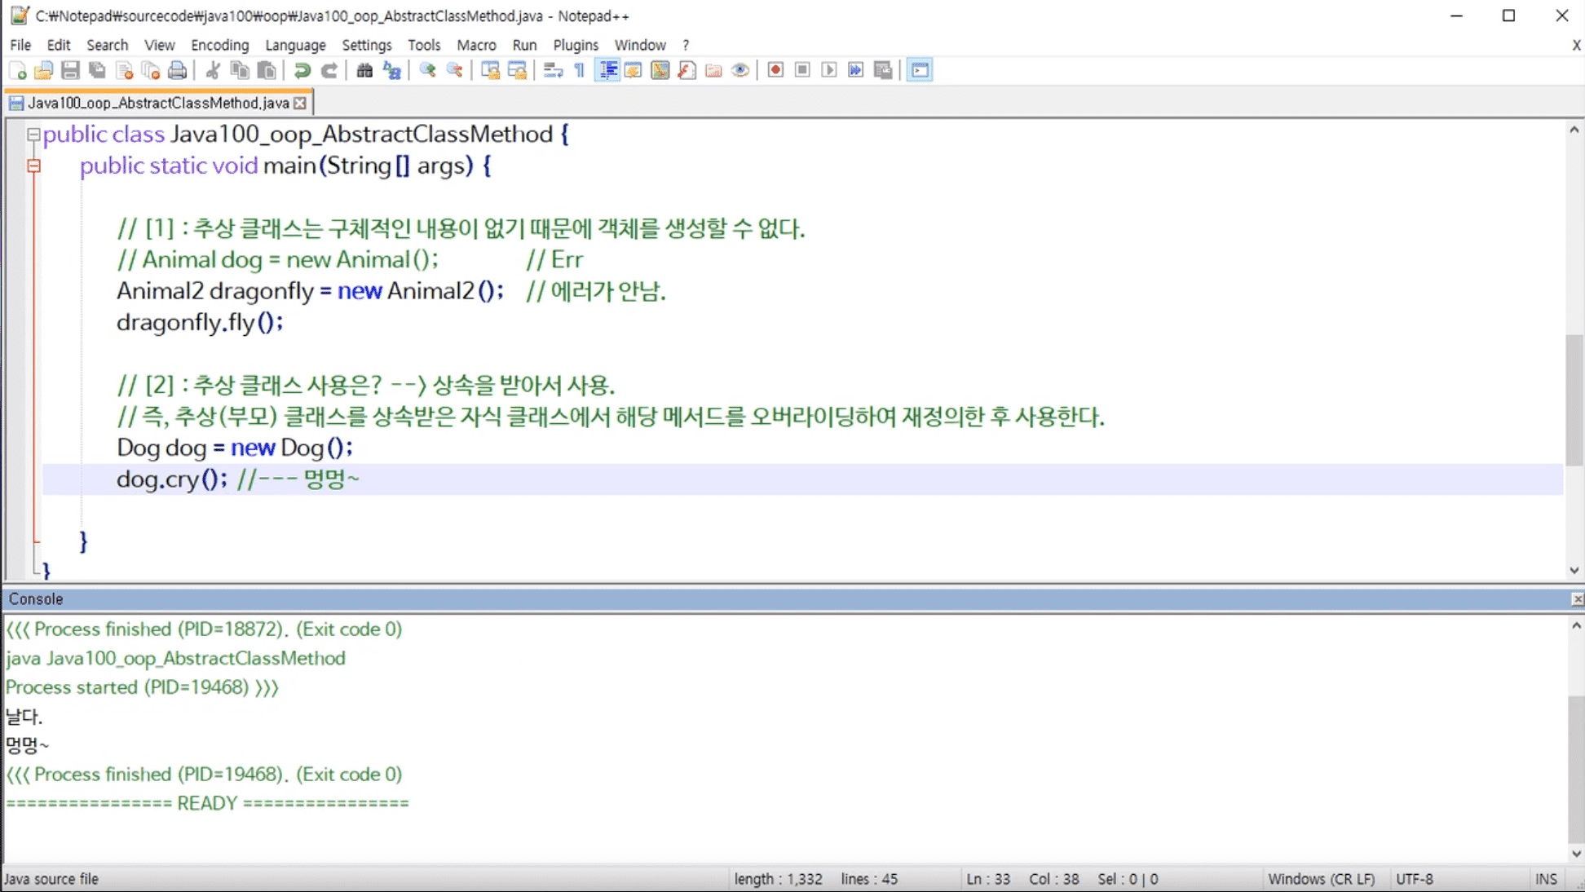Click the UTF-8 encoding status field
This screenshot has height=892, width=1585.
point(1415,879)
